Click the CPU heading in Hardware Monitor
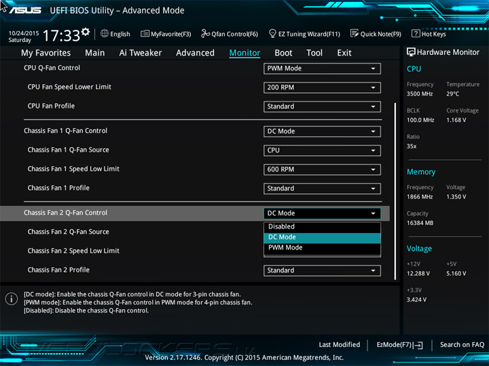 (414, 69)
